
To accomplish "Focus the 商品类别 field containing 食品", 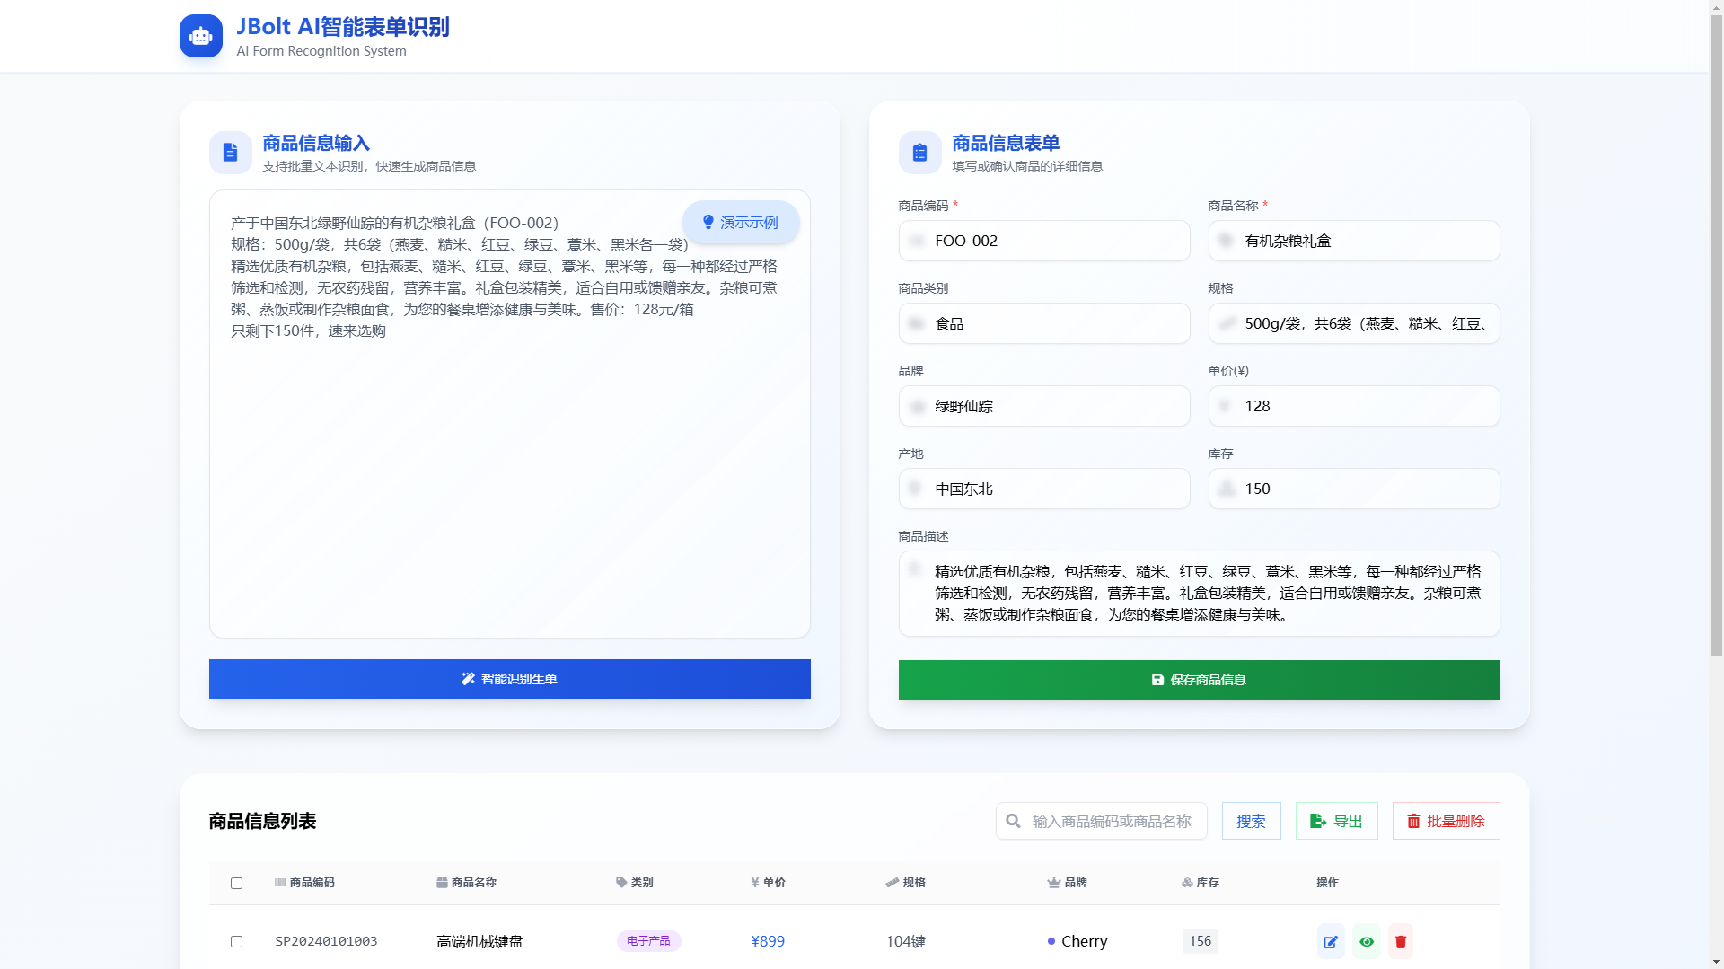I will 1044,323.
